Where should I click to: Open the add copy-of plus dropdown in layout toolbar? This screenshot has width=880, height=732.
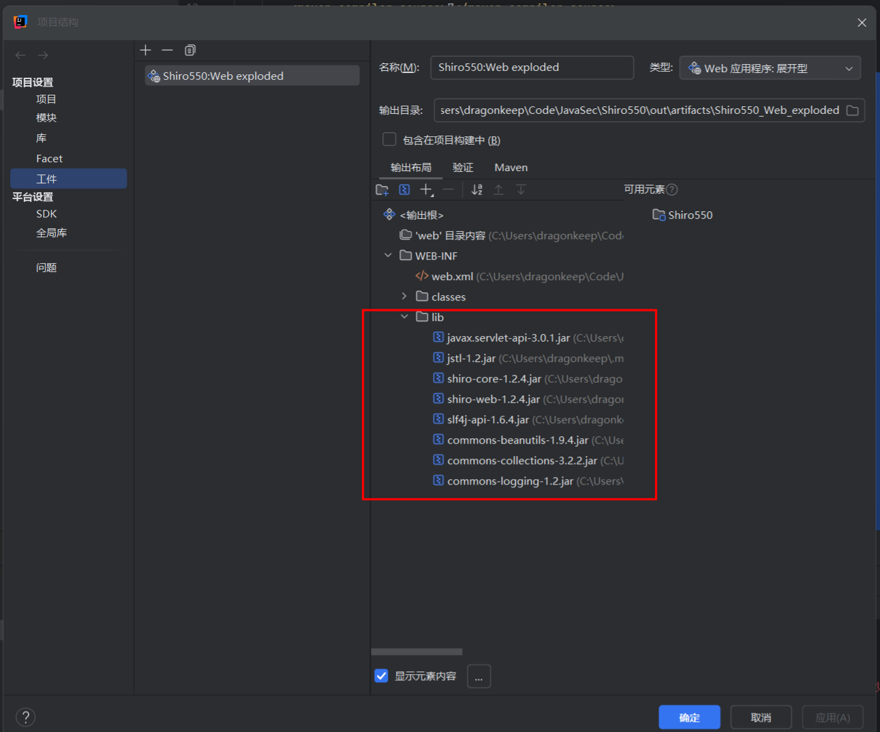pos(427,190)
